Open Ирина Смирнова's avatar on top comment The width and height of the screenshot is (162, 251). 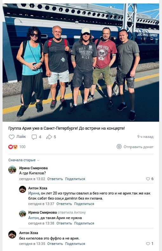12,170
